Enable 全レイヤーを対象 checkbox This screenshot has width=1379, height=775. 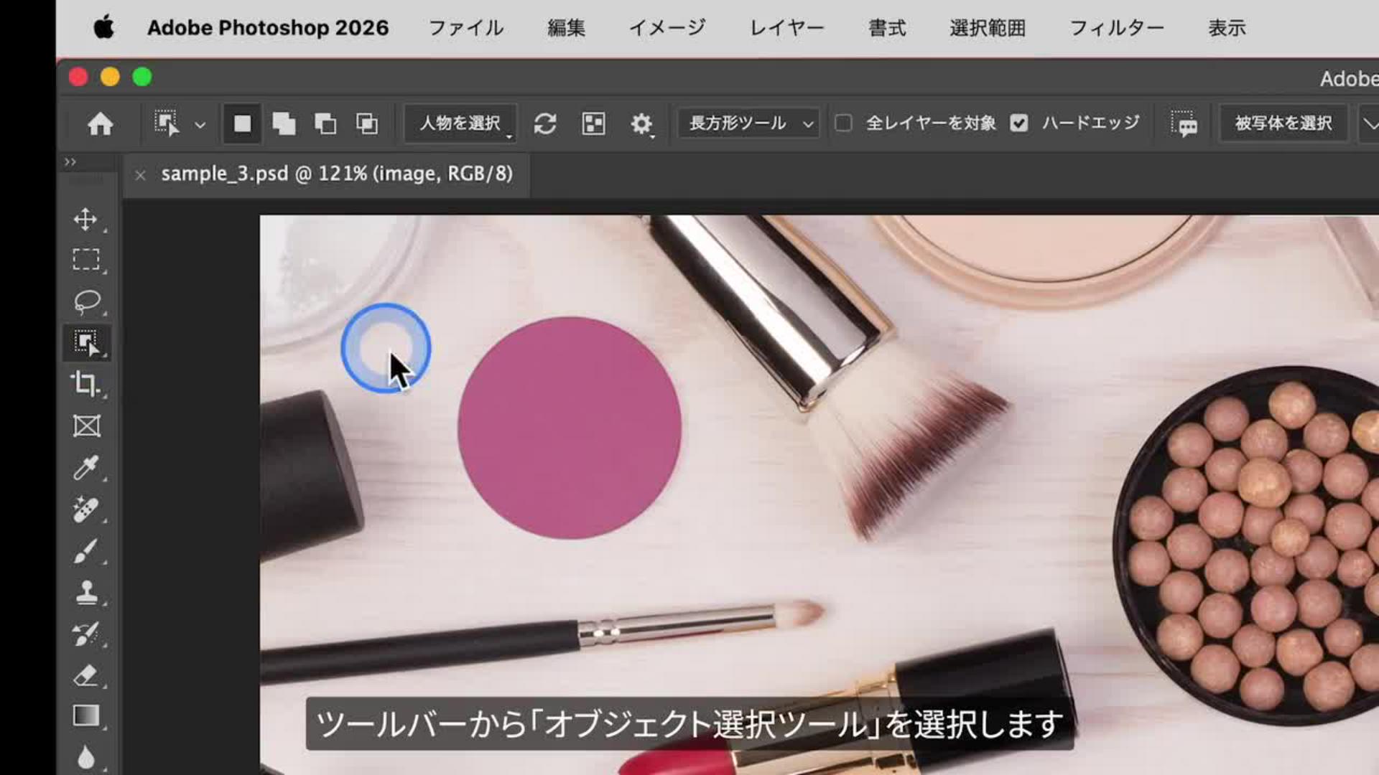click(x=844, y=123)
